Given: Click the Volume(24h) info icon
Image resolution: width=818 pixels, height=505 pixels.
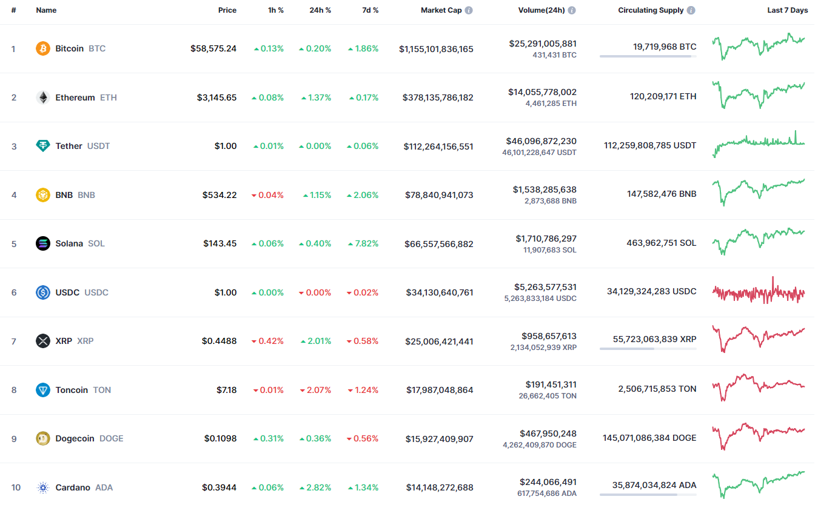Looking at the screenshot, I should (x=572, y=10).
